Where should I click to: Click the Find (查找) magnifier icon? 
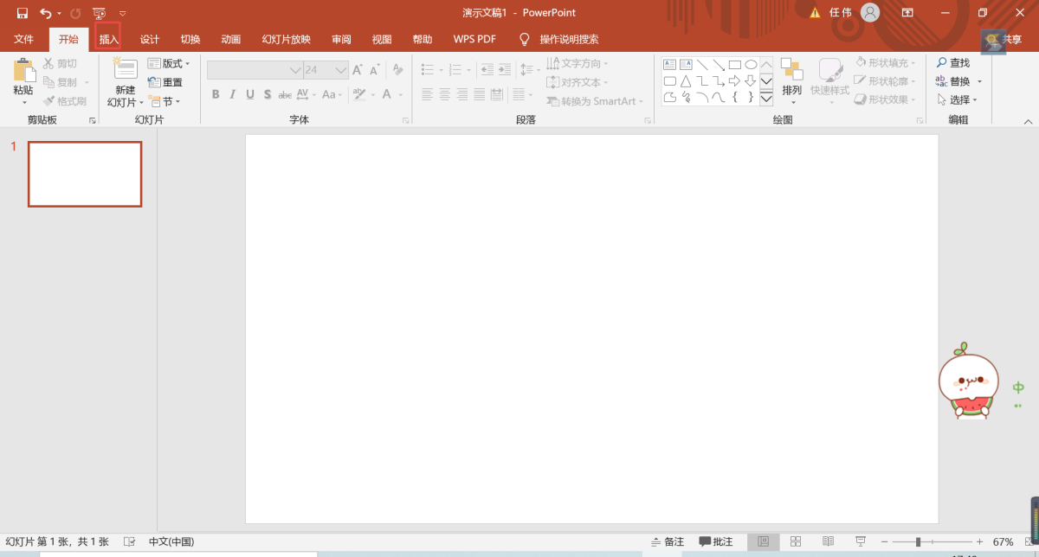click(x=942, y=63)
